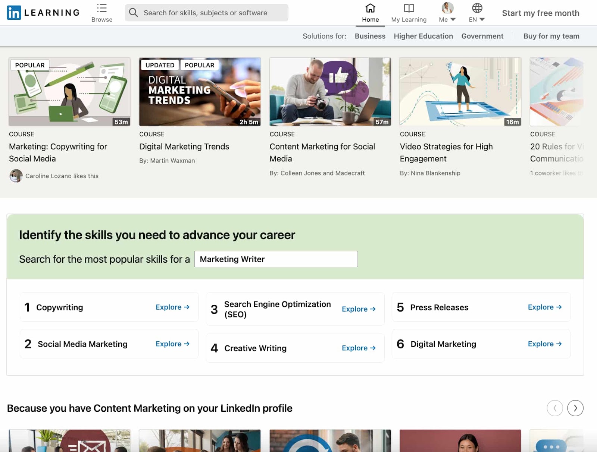Explore the Digital Marketing skill

(545, 344)
